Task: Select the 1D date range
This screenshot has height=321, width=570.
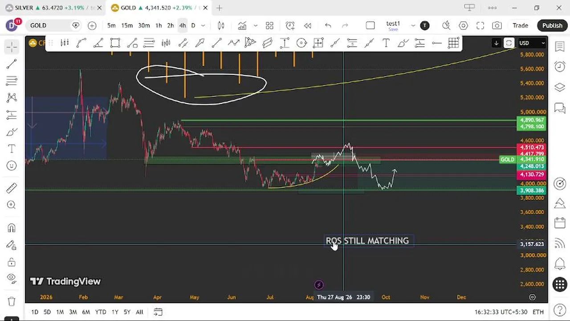Action: 35,312
